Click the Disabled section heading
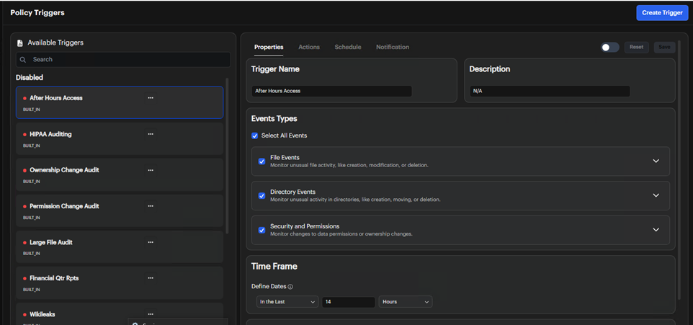Viewport: 693px width, 325px height. (x=30, y=77)
